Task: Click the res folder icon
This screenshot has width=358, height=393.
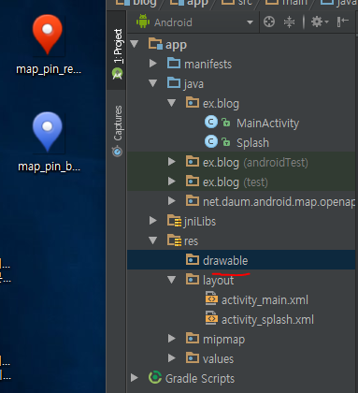Action: point(174,240)
